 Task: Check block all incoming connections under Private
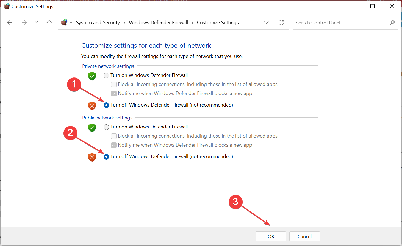[114, 85]
